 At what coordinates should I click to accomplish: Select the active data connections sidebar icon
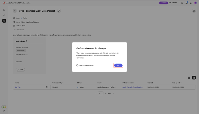coord(4,21)
